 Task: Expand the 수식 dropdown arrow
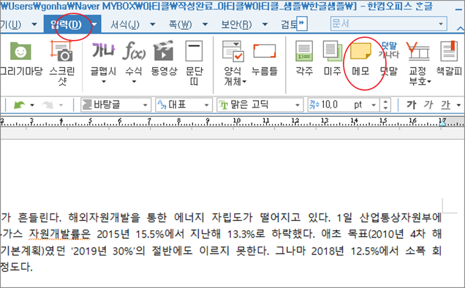pyautogui.click(x=134, y=81)
